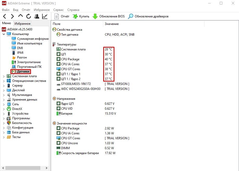Refresh the sensor data with the refresh icon

pos(29,16)
